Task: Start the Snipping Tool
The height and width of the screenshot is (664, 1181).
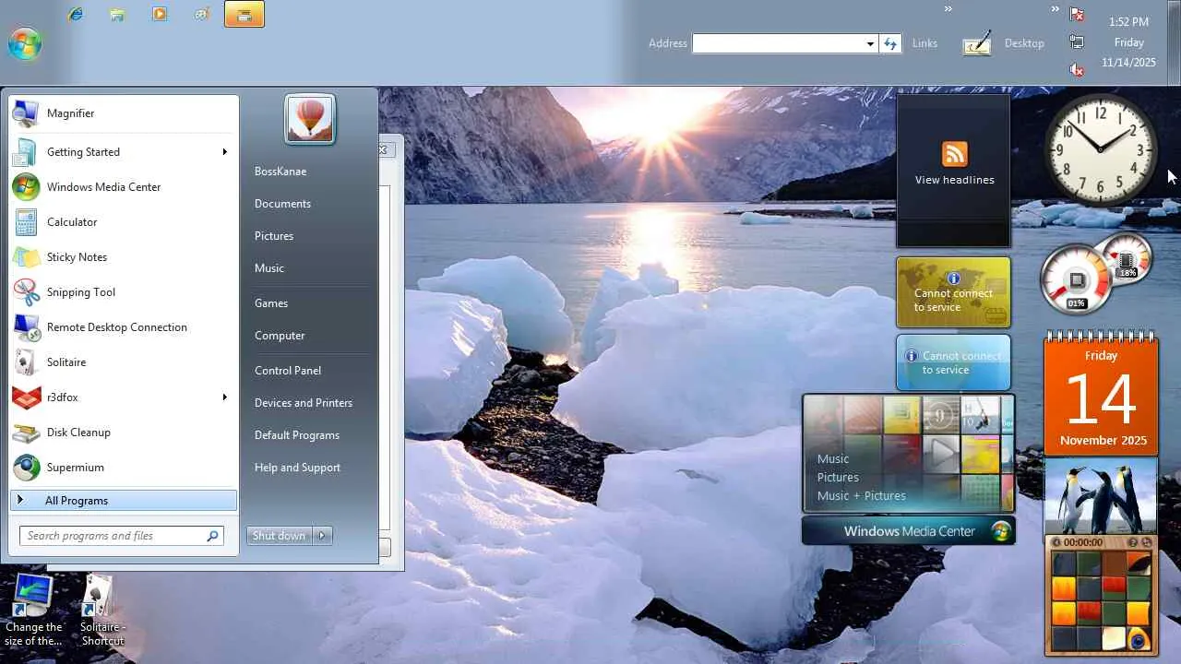Action: pos(124,292)
